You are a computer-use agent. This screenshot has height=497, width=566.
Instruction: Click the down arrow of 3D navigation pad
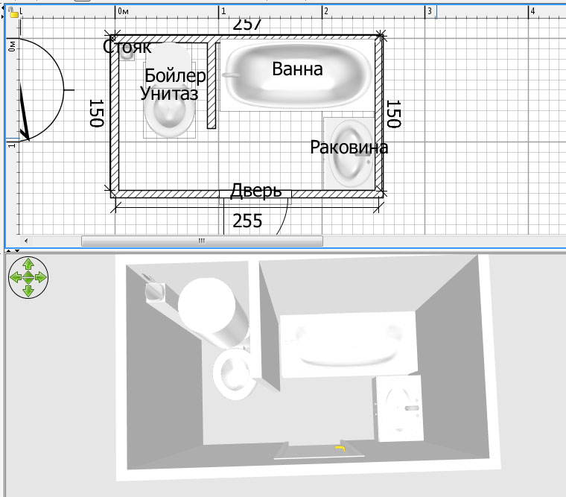point(28,290)
